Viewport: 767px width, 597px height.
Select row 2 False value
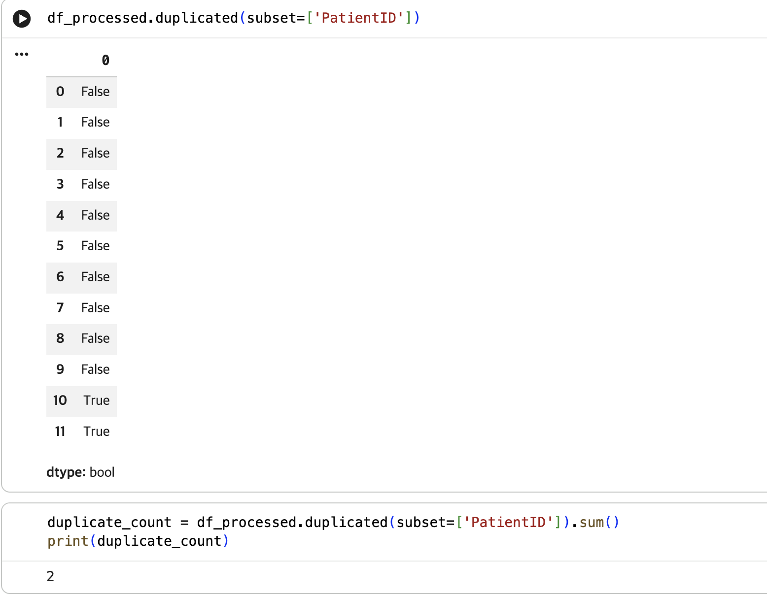(x=96, y=153)
